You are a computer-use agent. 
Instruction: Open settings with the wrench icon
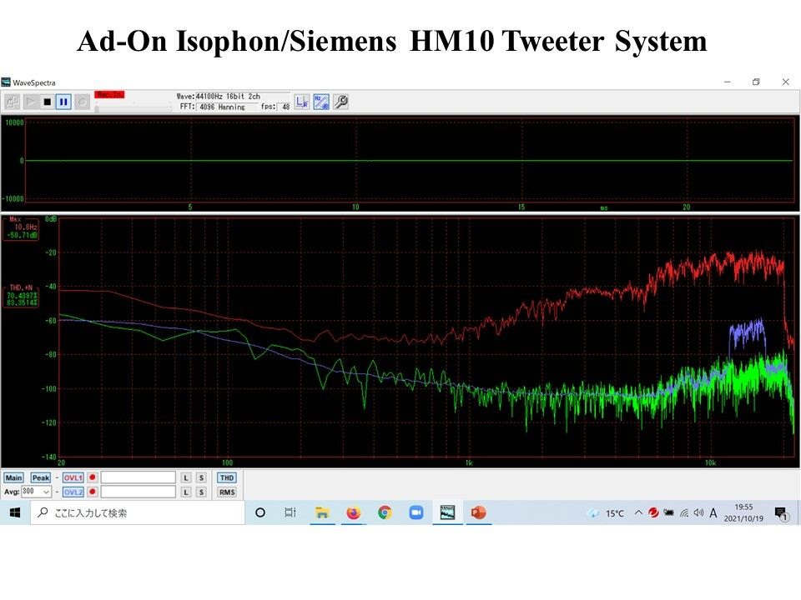tap(340, 102)
